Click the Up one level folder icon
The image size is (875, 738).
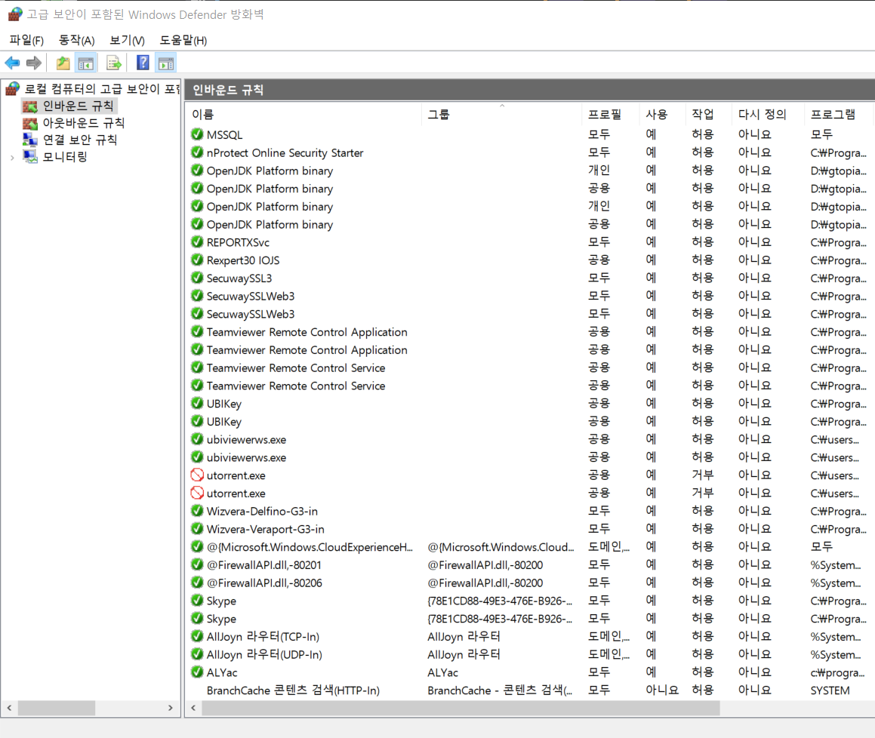coord(63,63)
